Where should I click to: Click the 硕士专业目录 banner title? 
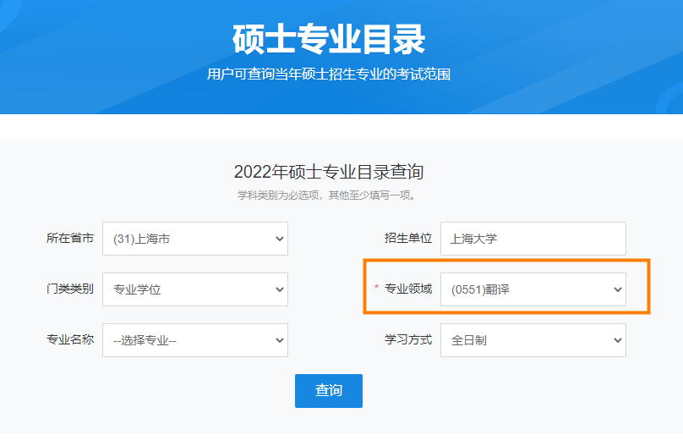pos(329,39)
